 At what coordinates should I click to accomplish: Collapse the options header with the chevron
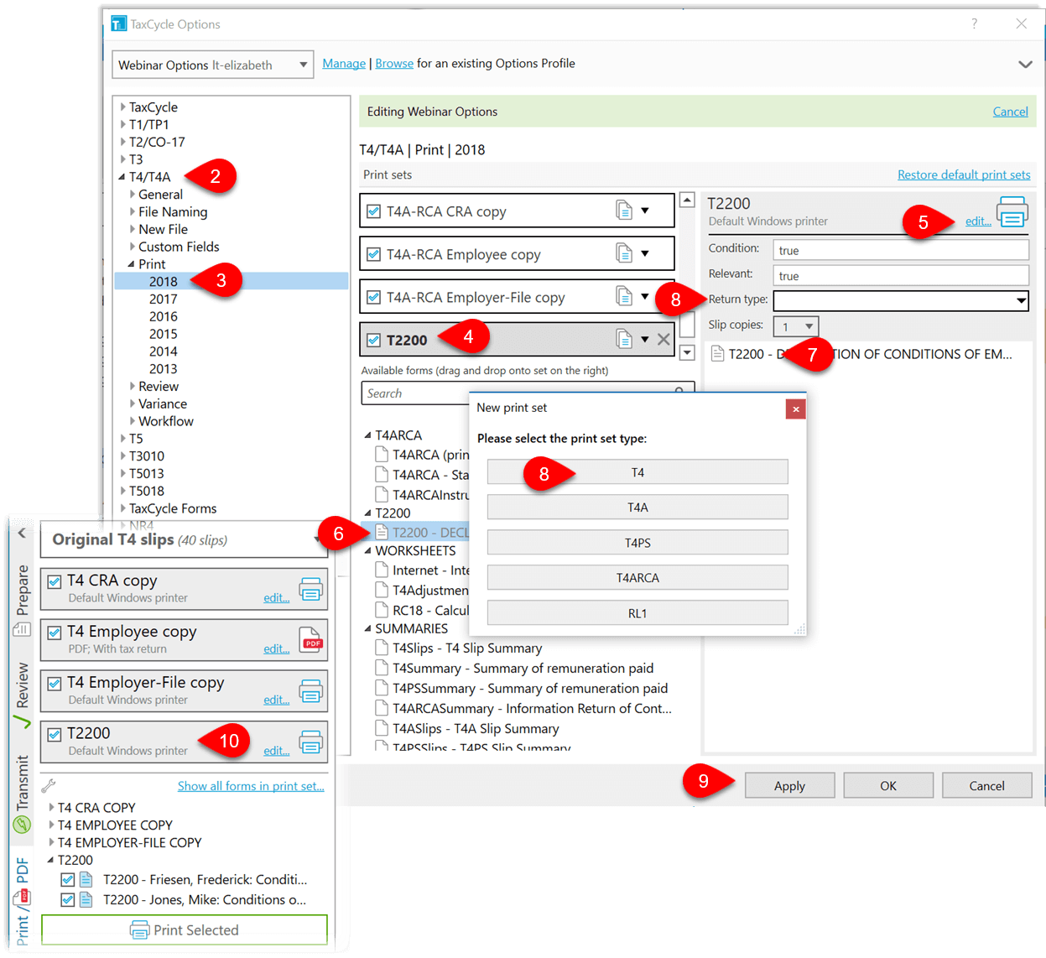coord(1025,64)
